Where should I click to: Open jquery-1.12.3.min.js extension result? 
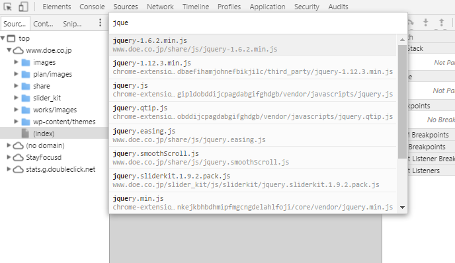point(253,67)
